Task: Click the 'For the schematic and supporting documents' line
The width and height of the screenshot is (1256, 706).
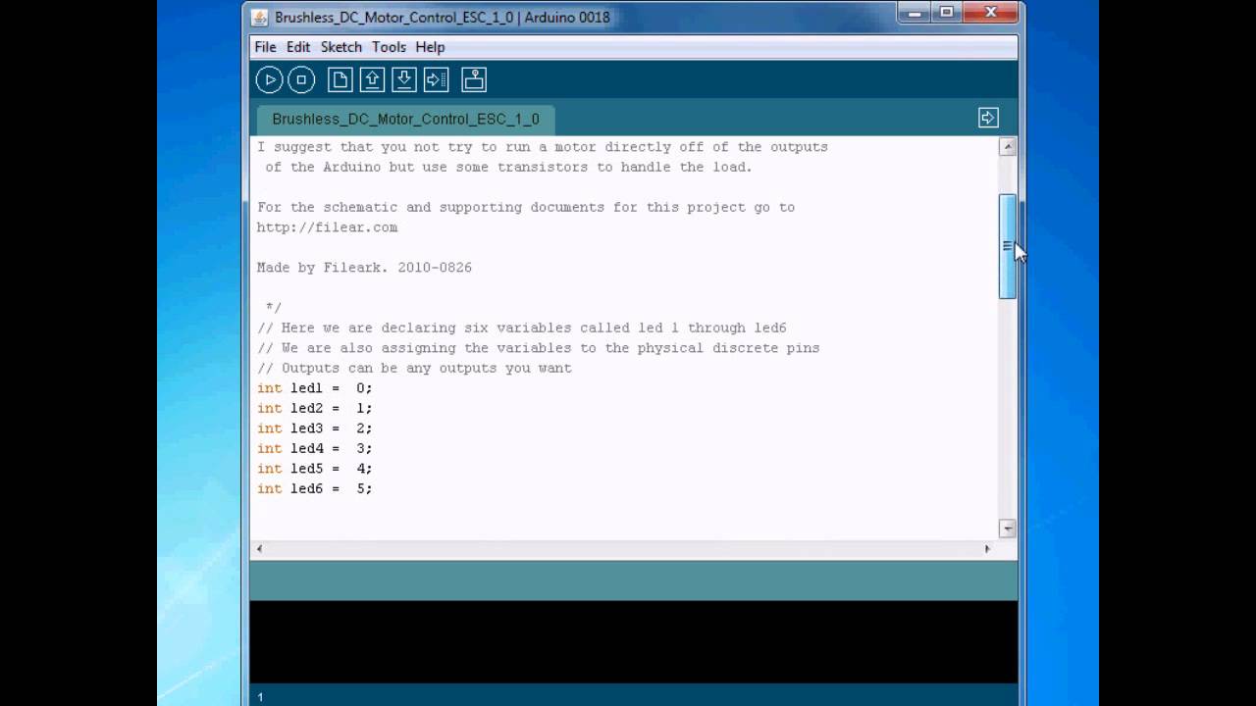Action: (526, 208)
